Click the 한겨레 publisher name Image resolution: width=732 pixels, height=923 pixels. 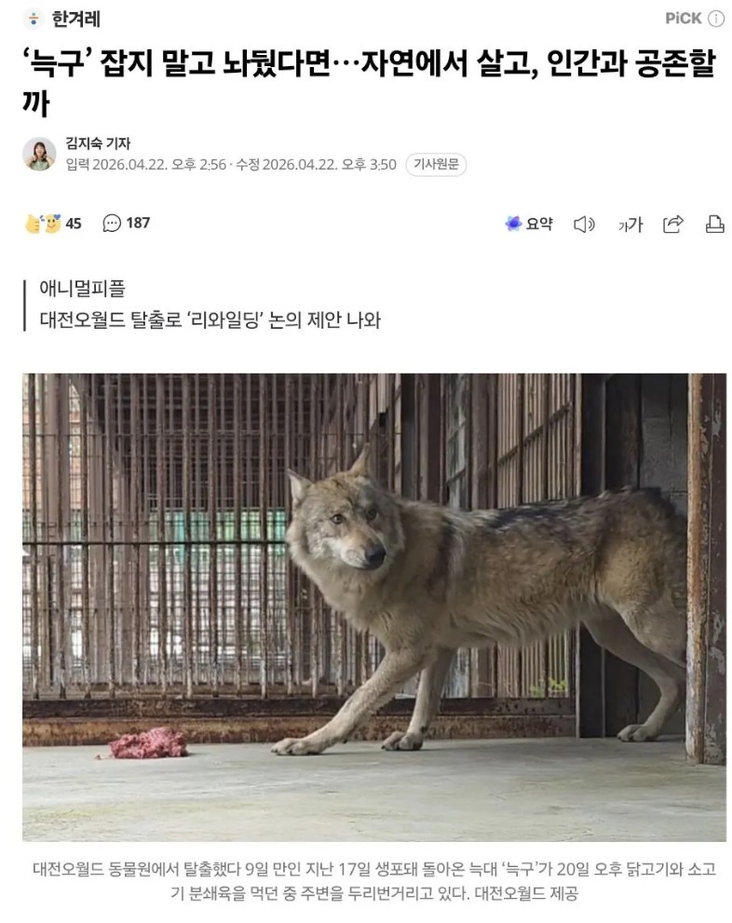76,20
